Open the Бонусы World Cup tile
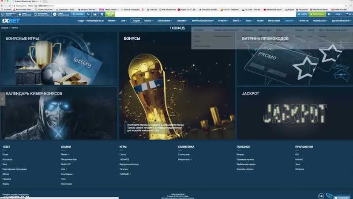The image size is (353, 199). tap(177, 85)
